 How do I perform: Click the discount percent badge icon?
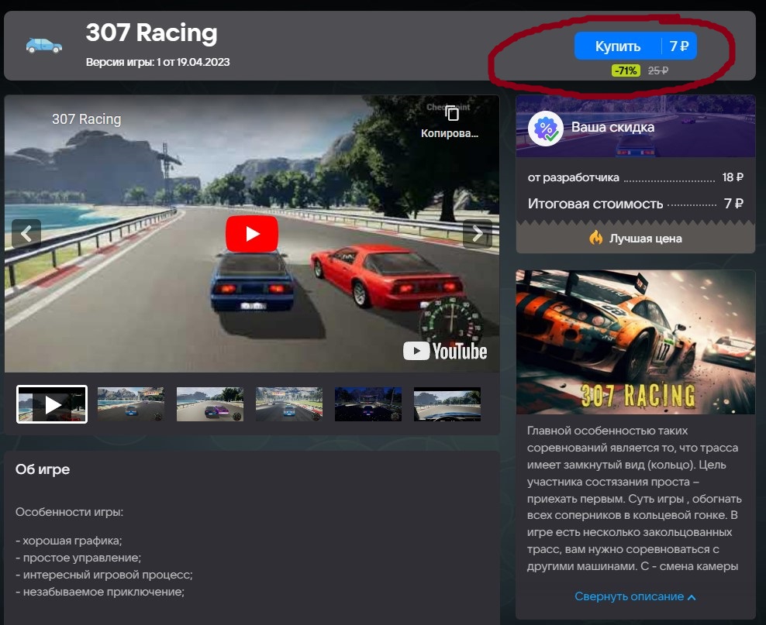coord(546,129)
